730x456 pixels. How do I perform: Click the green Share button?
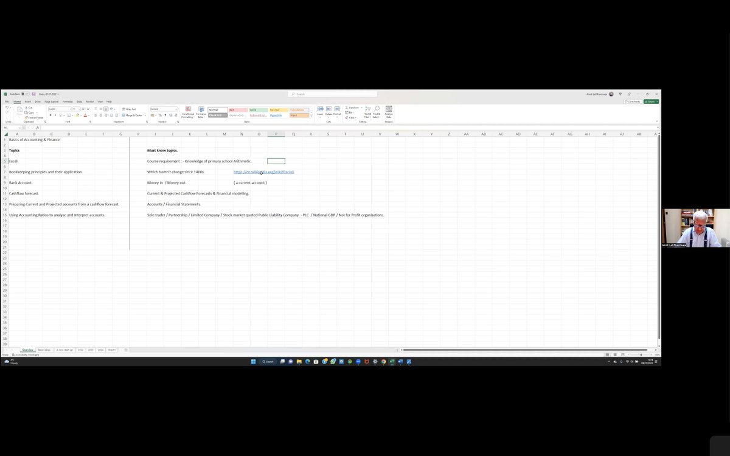coord(651,102)
